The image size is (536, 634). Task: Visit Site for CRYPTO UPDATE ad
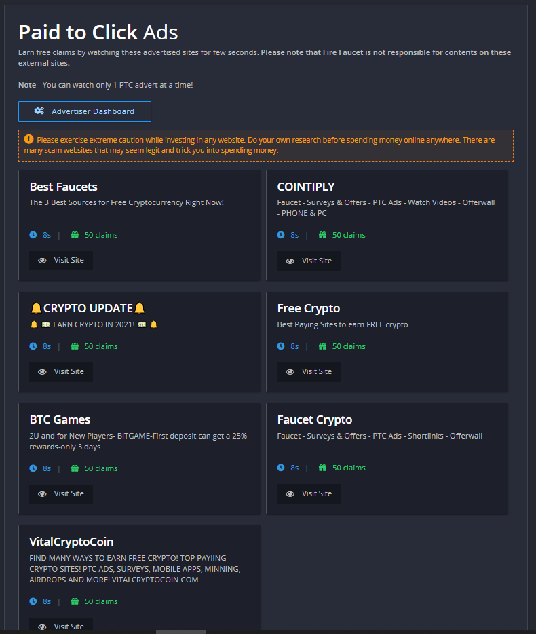[x=61, y=372]
